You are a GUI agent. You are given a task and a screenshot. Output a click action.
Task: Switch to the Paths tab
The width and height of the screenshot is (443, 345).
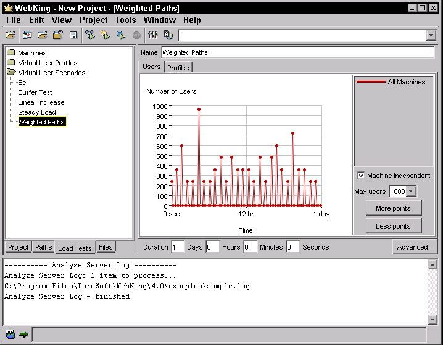(x=44, y=247)
